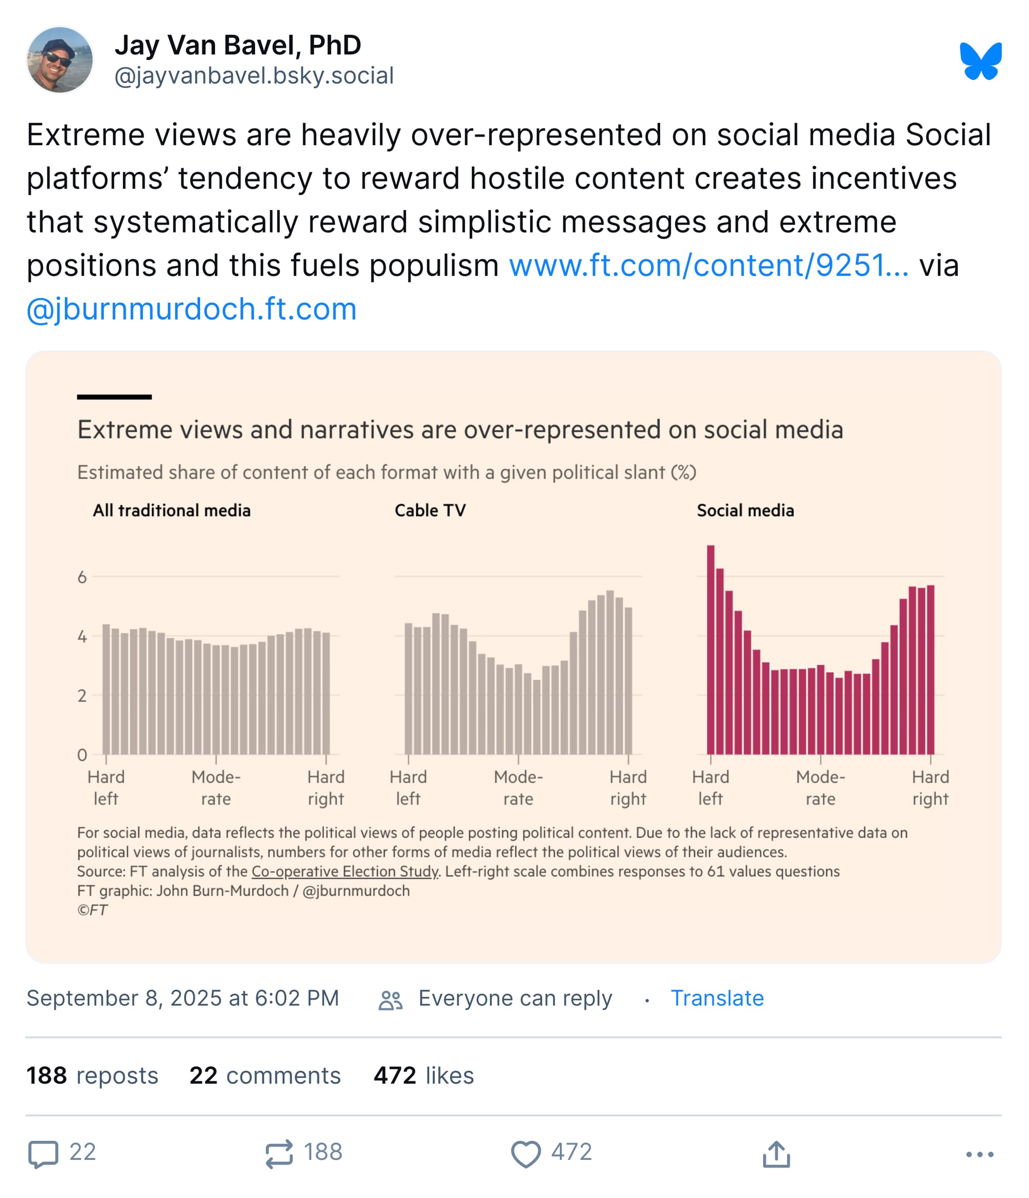Screen dimensions: 1029x1198
Task: Click the 22 comments count
Action: pos(265,1076)
